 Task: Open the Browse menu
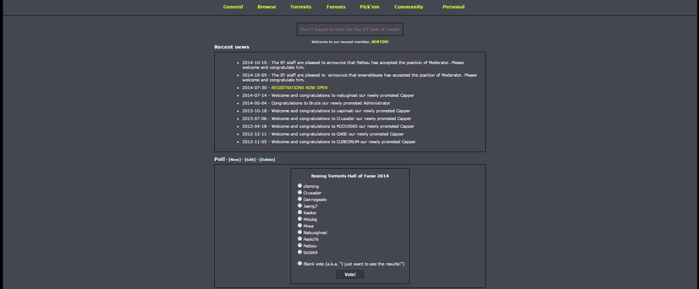click(267, 7)
